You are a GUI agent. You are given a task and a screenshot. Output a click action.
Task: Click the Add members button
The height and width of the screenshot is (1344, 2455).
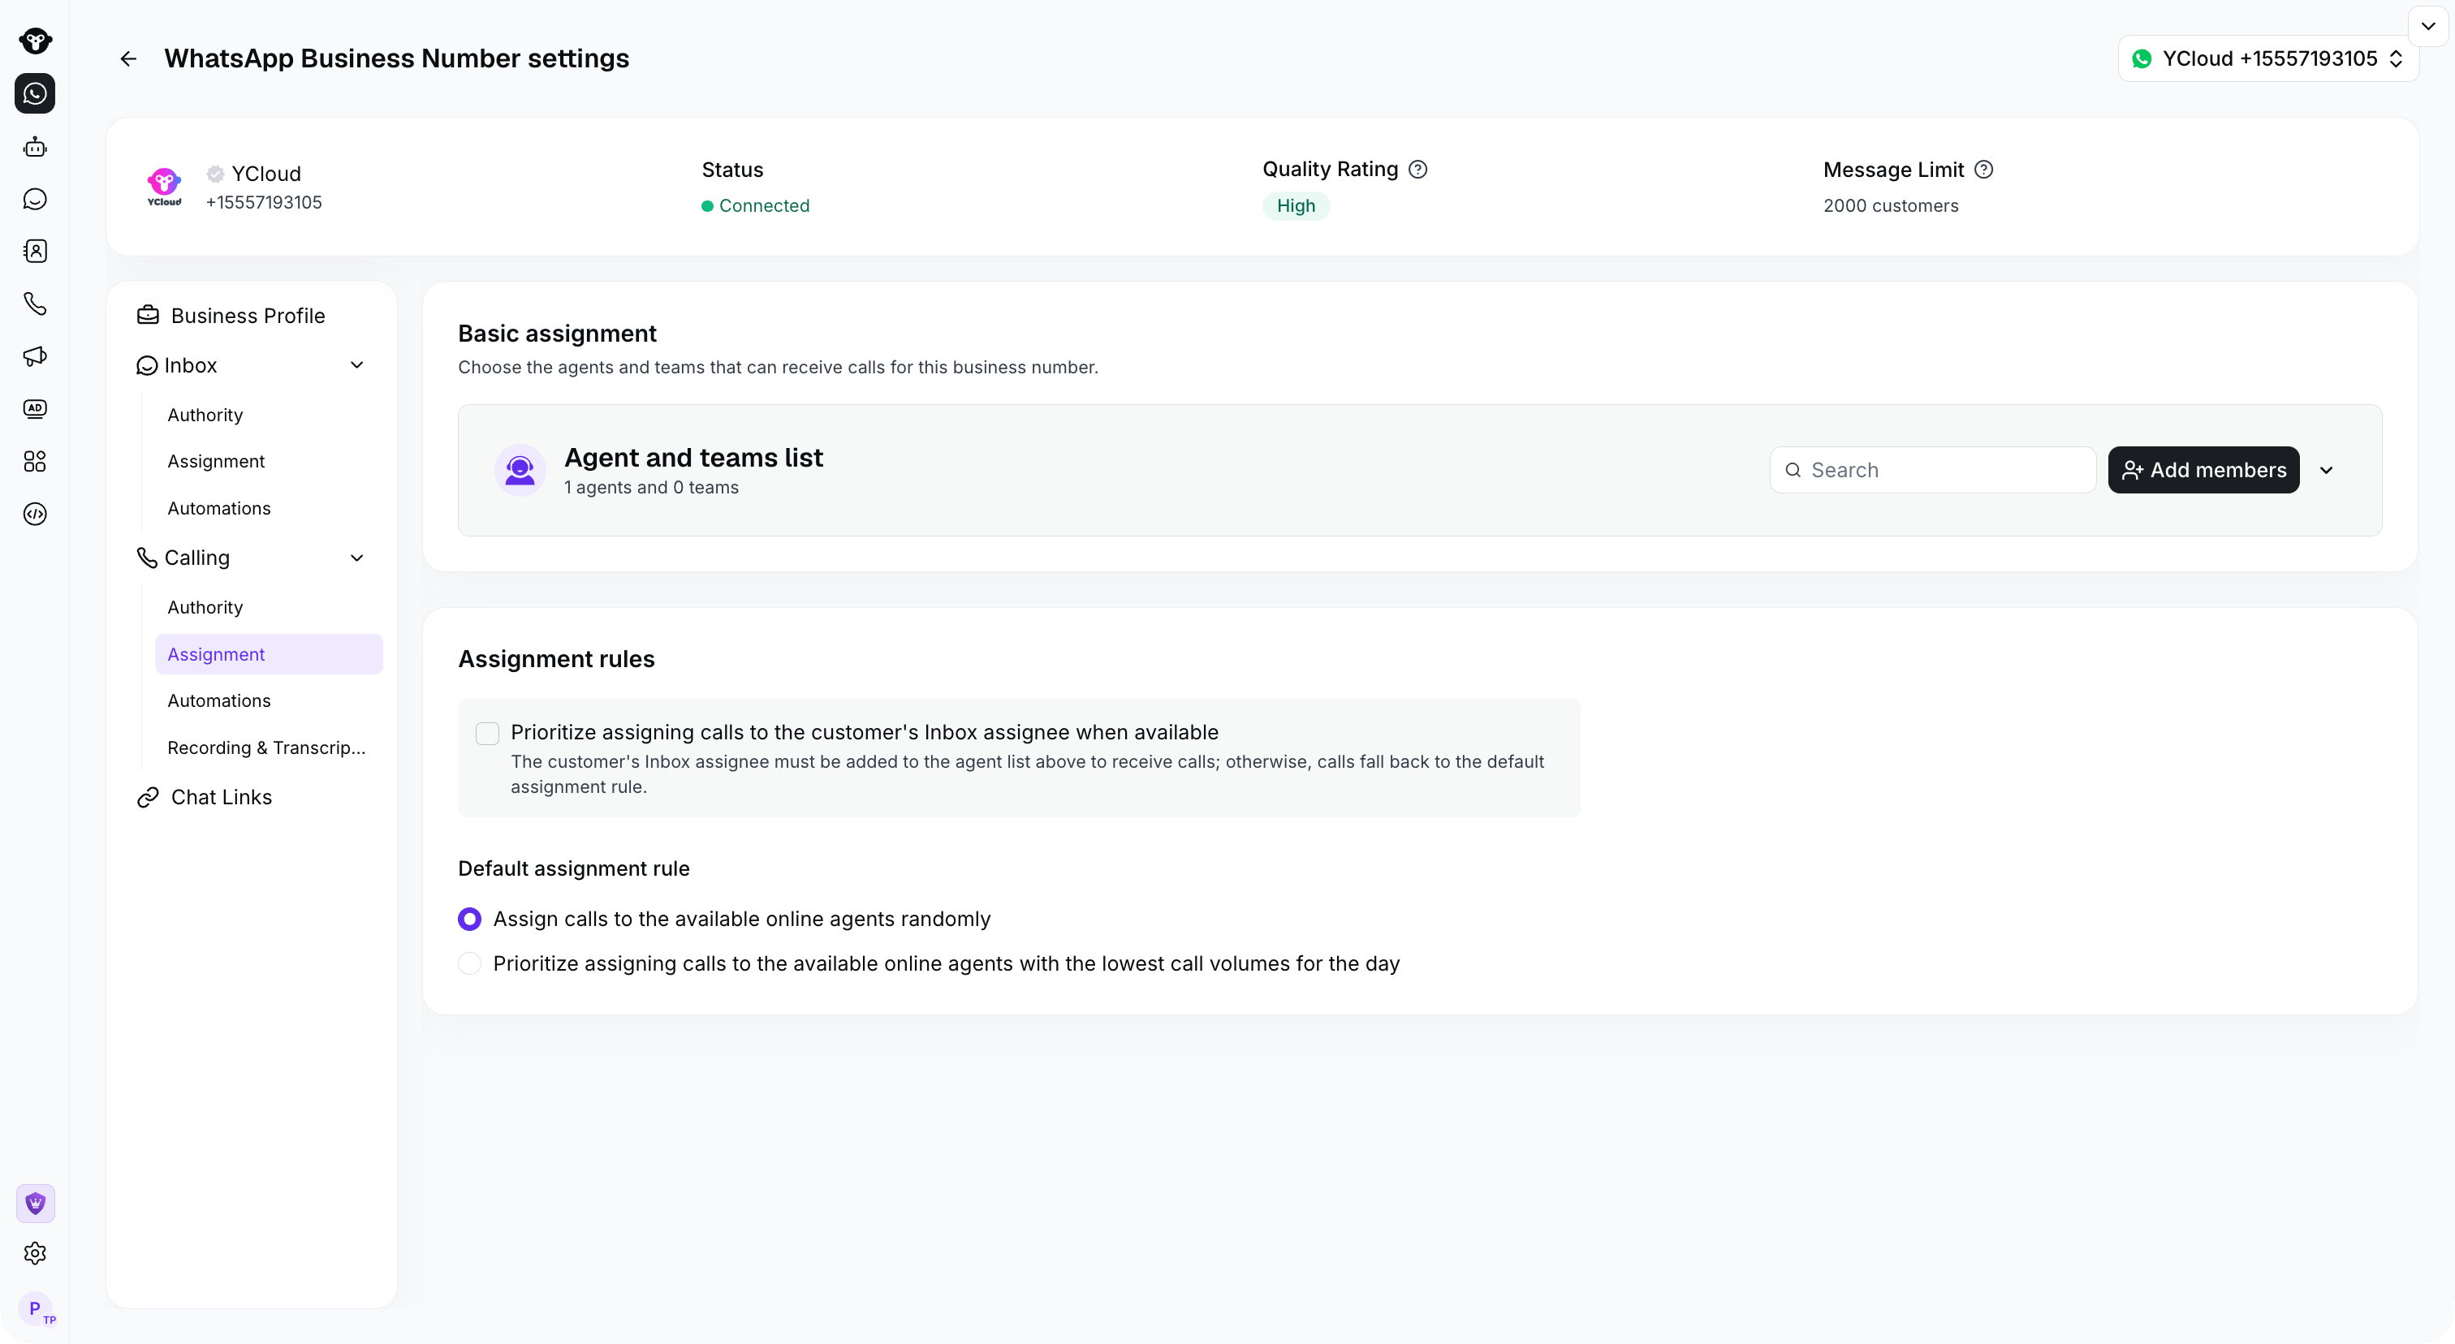click(x=2203, y=470)
